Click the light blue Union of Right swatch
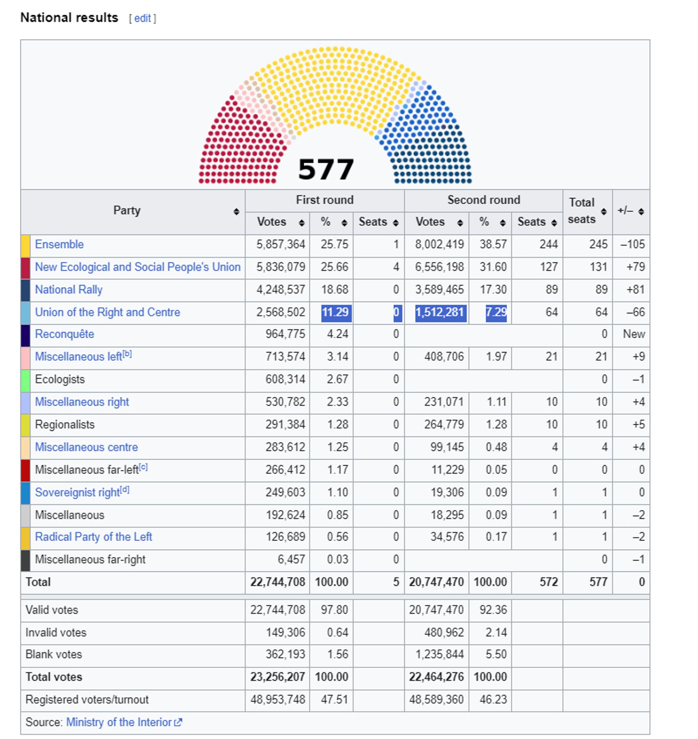698x739 pixels. point(25,313)
